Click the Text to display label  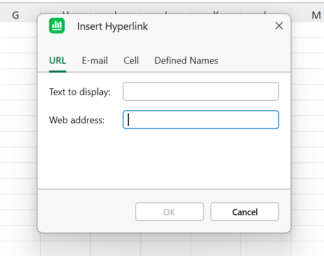79,92
